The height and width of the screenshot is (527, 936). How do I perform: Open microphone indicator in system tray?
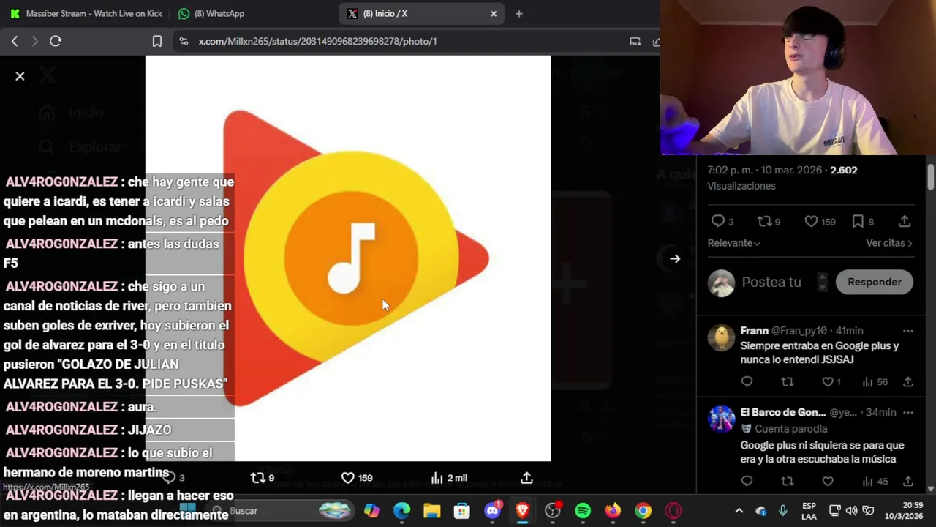[783, 511]
